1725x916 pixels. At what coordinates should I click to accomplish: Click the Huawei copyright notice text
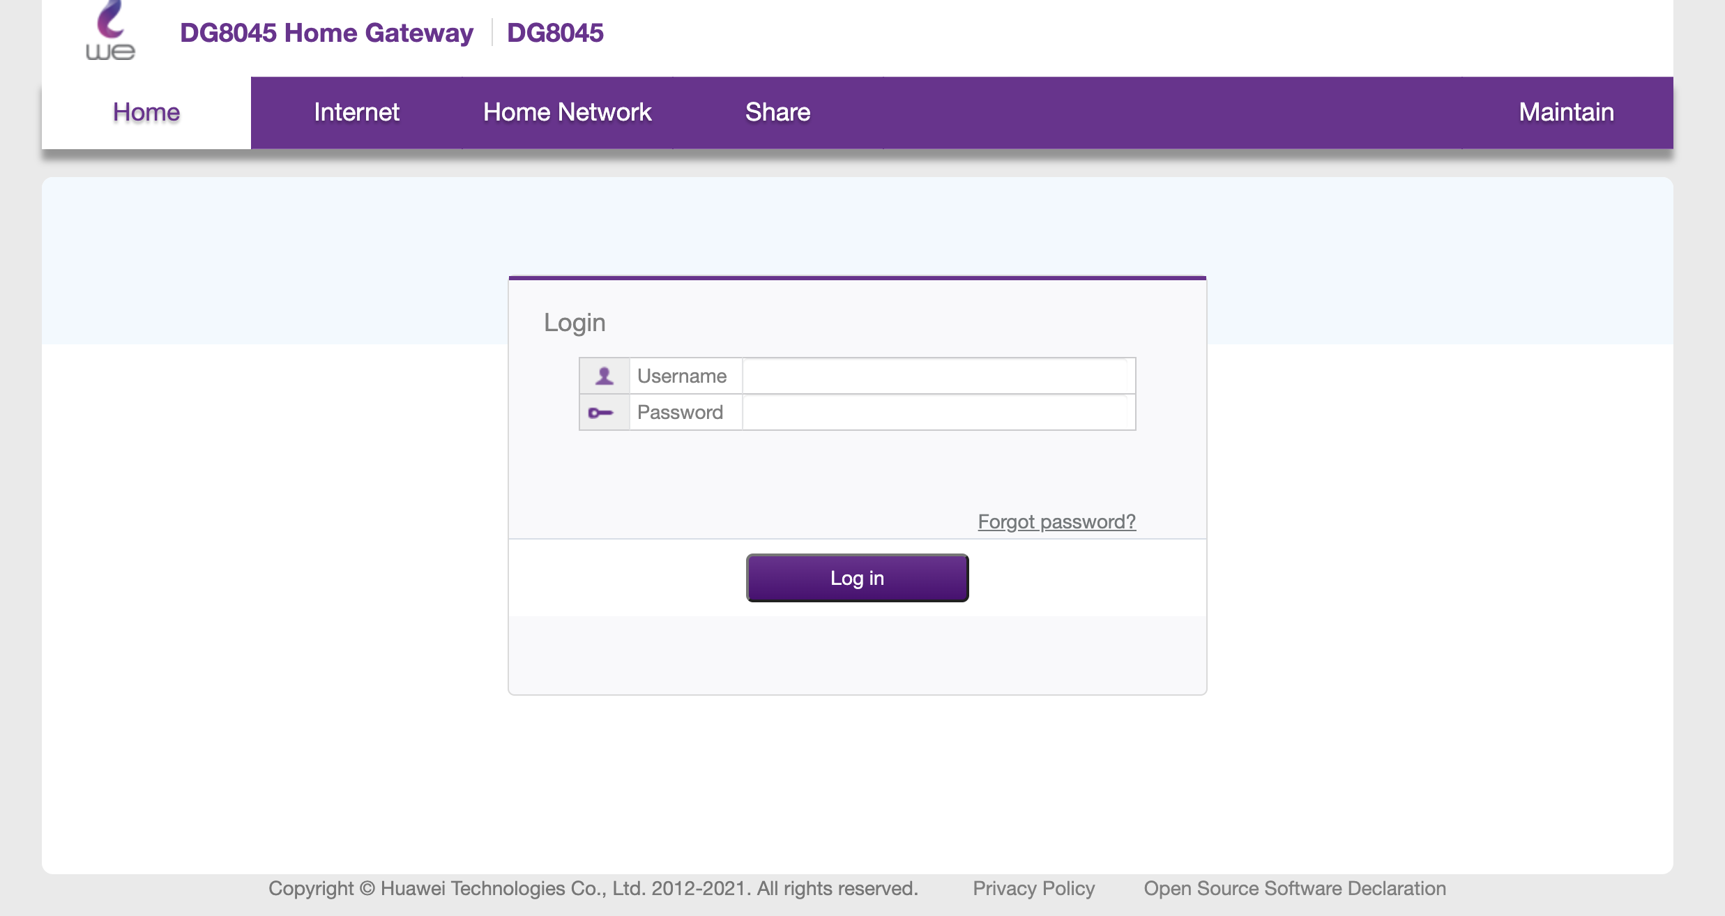[593, 888]
